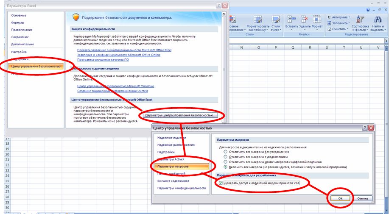Select disable macros except digitally signed option
This screenshot has width=389, height=214.
coord(225,162)
